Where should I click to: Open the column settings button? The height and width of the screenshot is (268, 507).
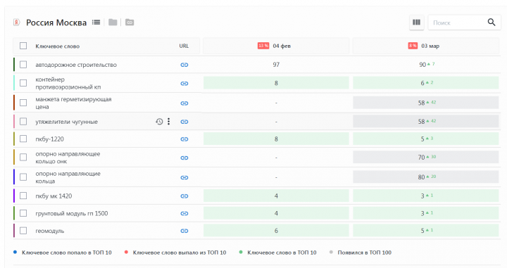tap(416, 23)
